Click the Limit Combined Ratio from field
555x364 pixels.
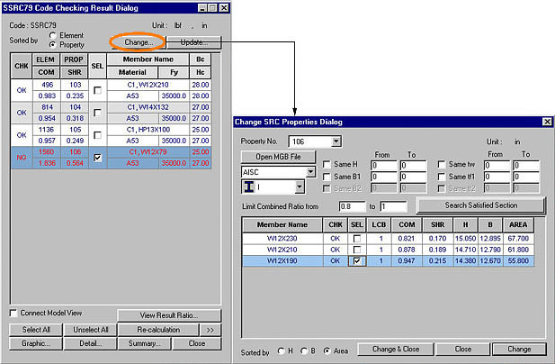point(345,206)
